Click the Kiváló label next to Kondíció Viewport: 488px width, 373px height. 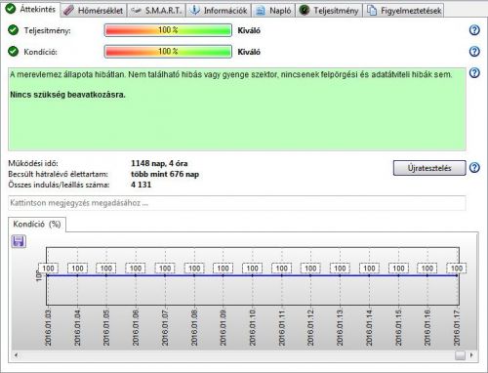(x=249, y=52)
